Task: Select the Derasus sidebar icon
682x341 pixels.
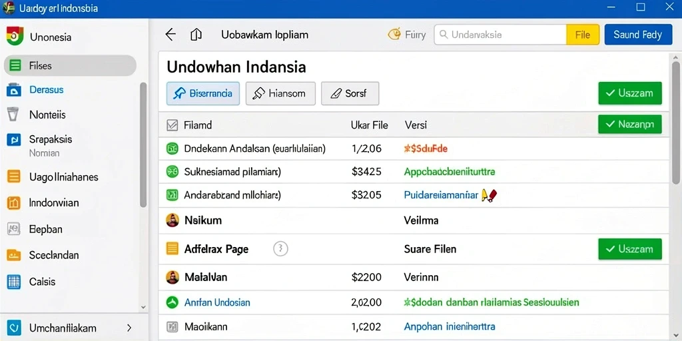Action: click(14, 90)
